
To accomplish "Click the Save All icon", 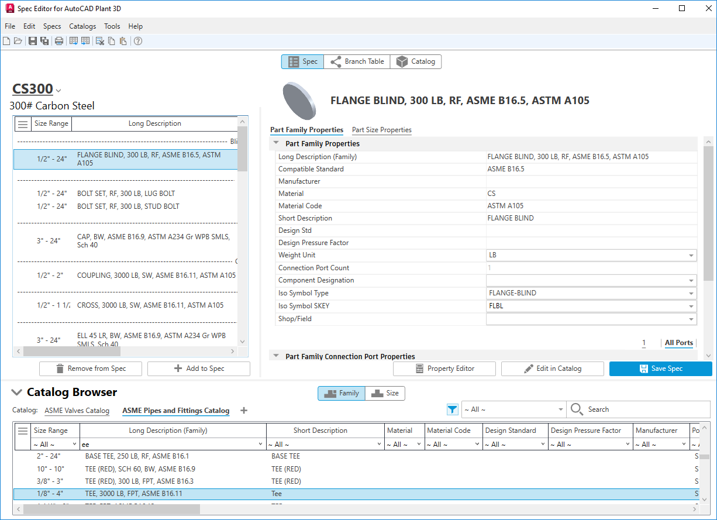I will tap(44, 41).
